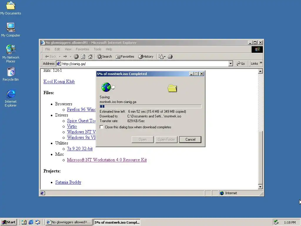Open the Virtio driver link
The height and width of the screenshot is (226, 301).
point(72,126)
